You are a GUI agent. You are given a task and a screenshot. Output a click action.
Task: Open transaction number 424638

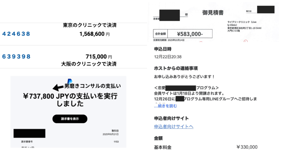(16, 34)
